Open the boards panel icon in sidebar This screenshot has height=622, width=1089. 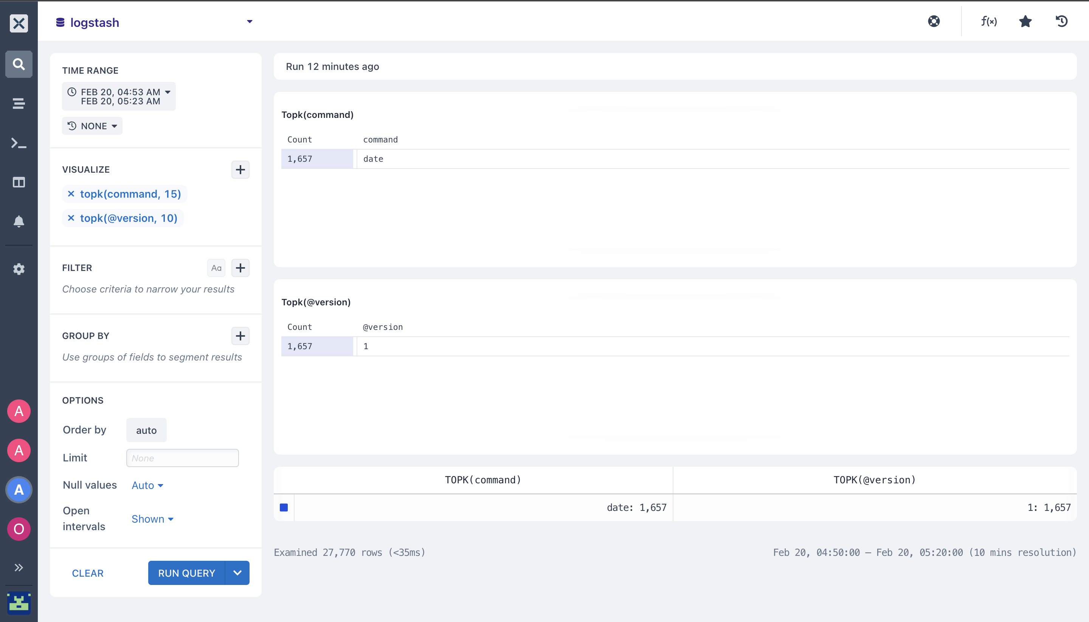pyautogui.click(x=19, y=183)
